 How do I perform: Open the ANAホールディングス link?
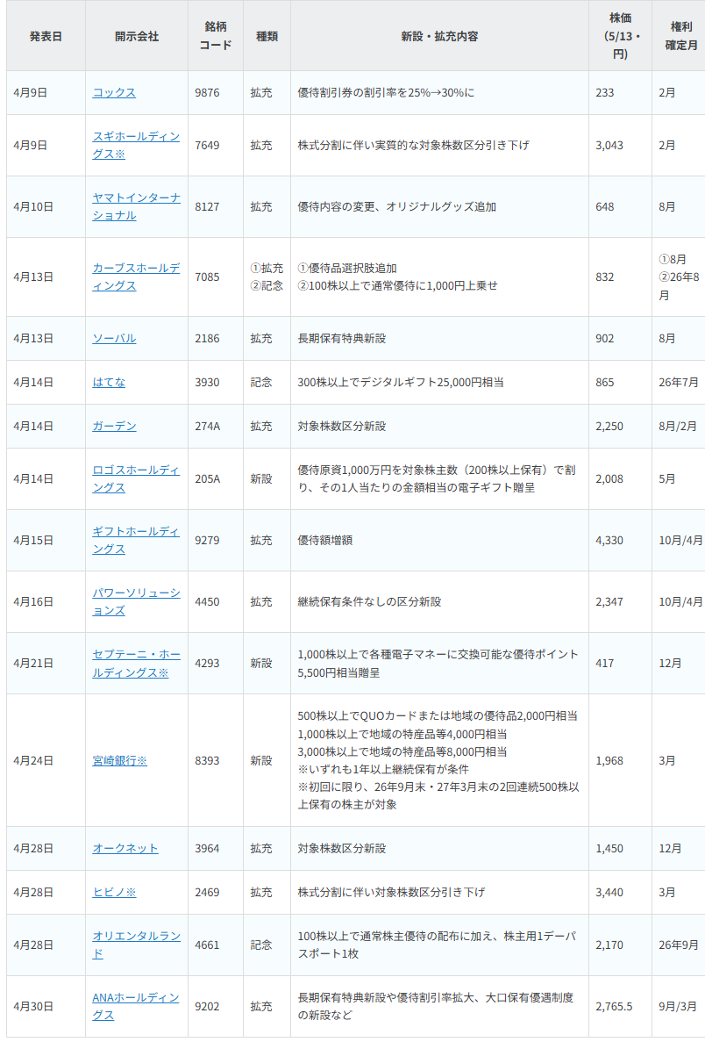pyautogui.click(x=136, y=1006)
